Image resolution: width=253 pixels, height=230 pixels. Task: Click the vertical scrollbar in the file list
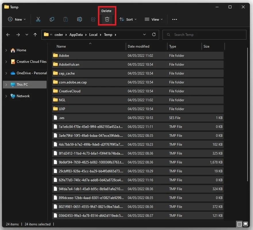[x=248, y=114]
